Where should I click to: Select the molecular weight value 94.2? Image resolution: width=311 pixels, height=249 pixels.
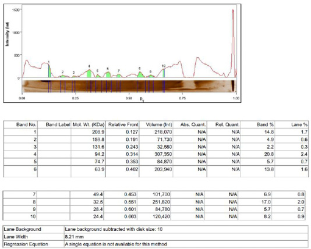pyautogui.click(x=100, y=154)
